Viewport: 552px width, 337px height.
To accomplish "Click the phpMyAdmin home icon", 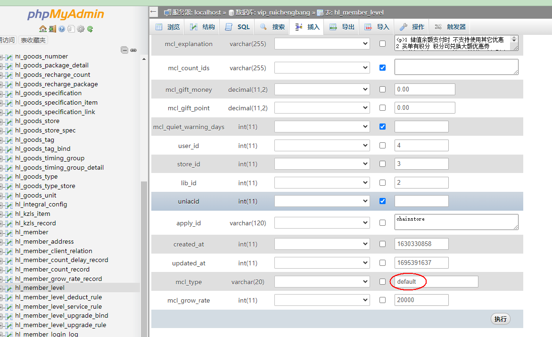I will [x=43, y=29].
